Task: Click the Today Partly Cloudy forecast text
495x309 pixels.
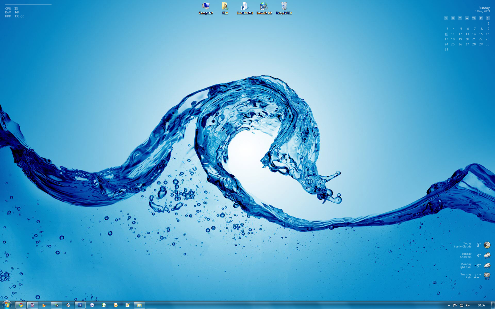Action: (x=463, y=245)
